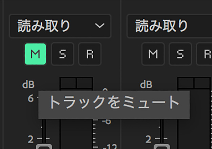Reset second track's right clip indicator

pos(202,83)
